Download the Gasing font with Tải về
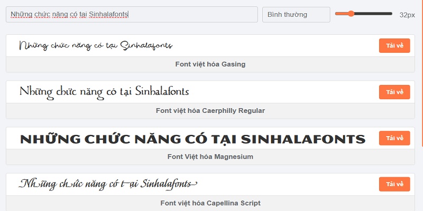This screenshot has height=211, width=423. point(394,45)
